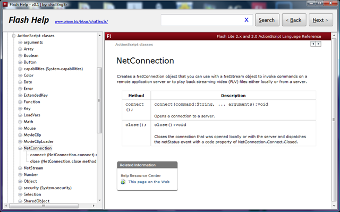Collapse the NetConnection tree node

(20, 148)
